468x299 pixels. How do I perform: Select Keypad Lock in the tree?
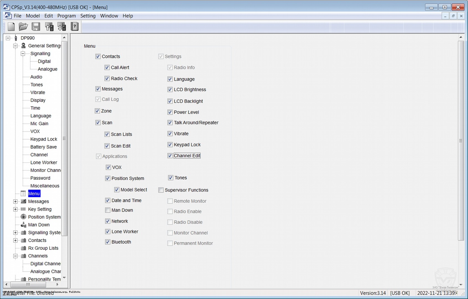click(x=44, y=139)
